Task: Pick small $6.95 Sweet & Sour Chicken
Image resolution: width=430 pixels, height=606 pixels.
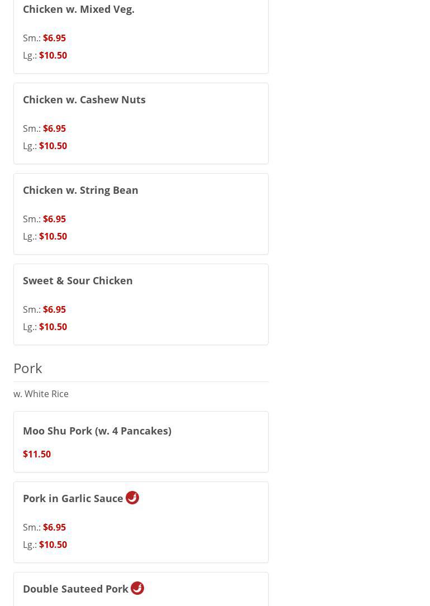Action: point(54,309)
